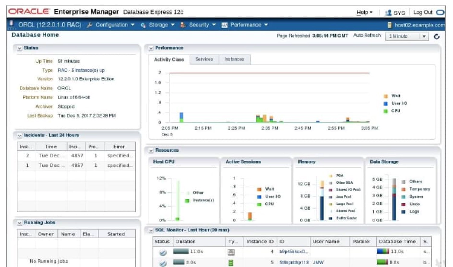The image size is (453, 267).
Task: Click the Log Out link
Action: pyautogui.click(x=423, y=13)
